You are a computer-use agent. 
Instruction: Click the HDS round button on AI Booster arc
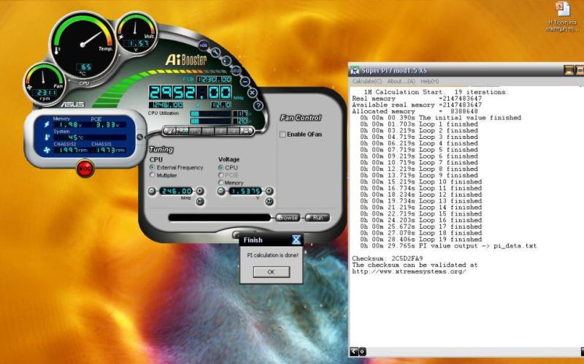pyautogui.click(x=204, y=45)
